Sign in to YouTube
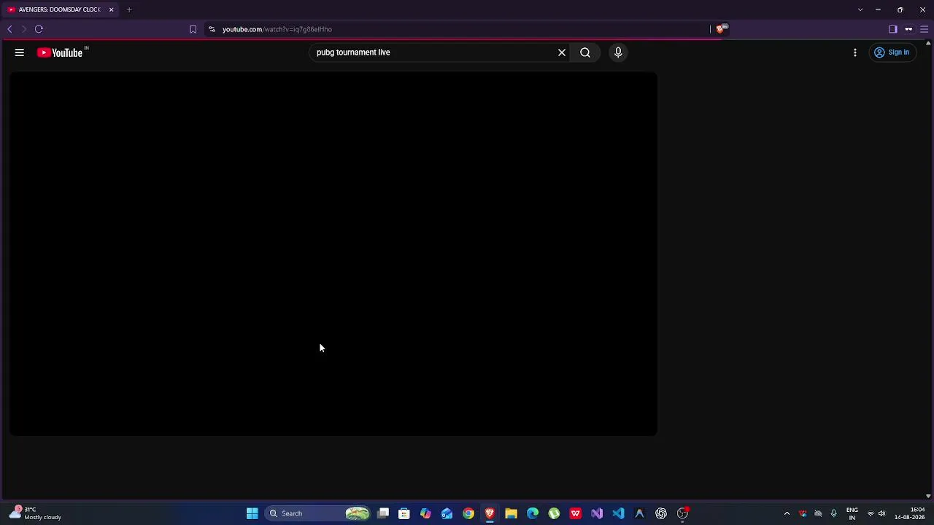 coord(892,52)
